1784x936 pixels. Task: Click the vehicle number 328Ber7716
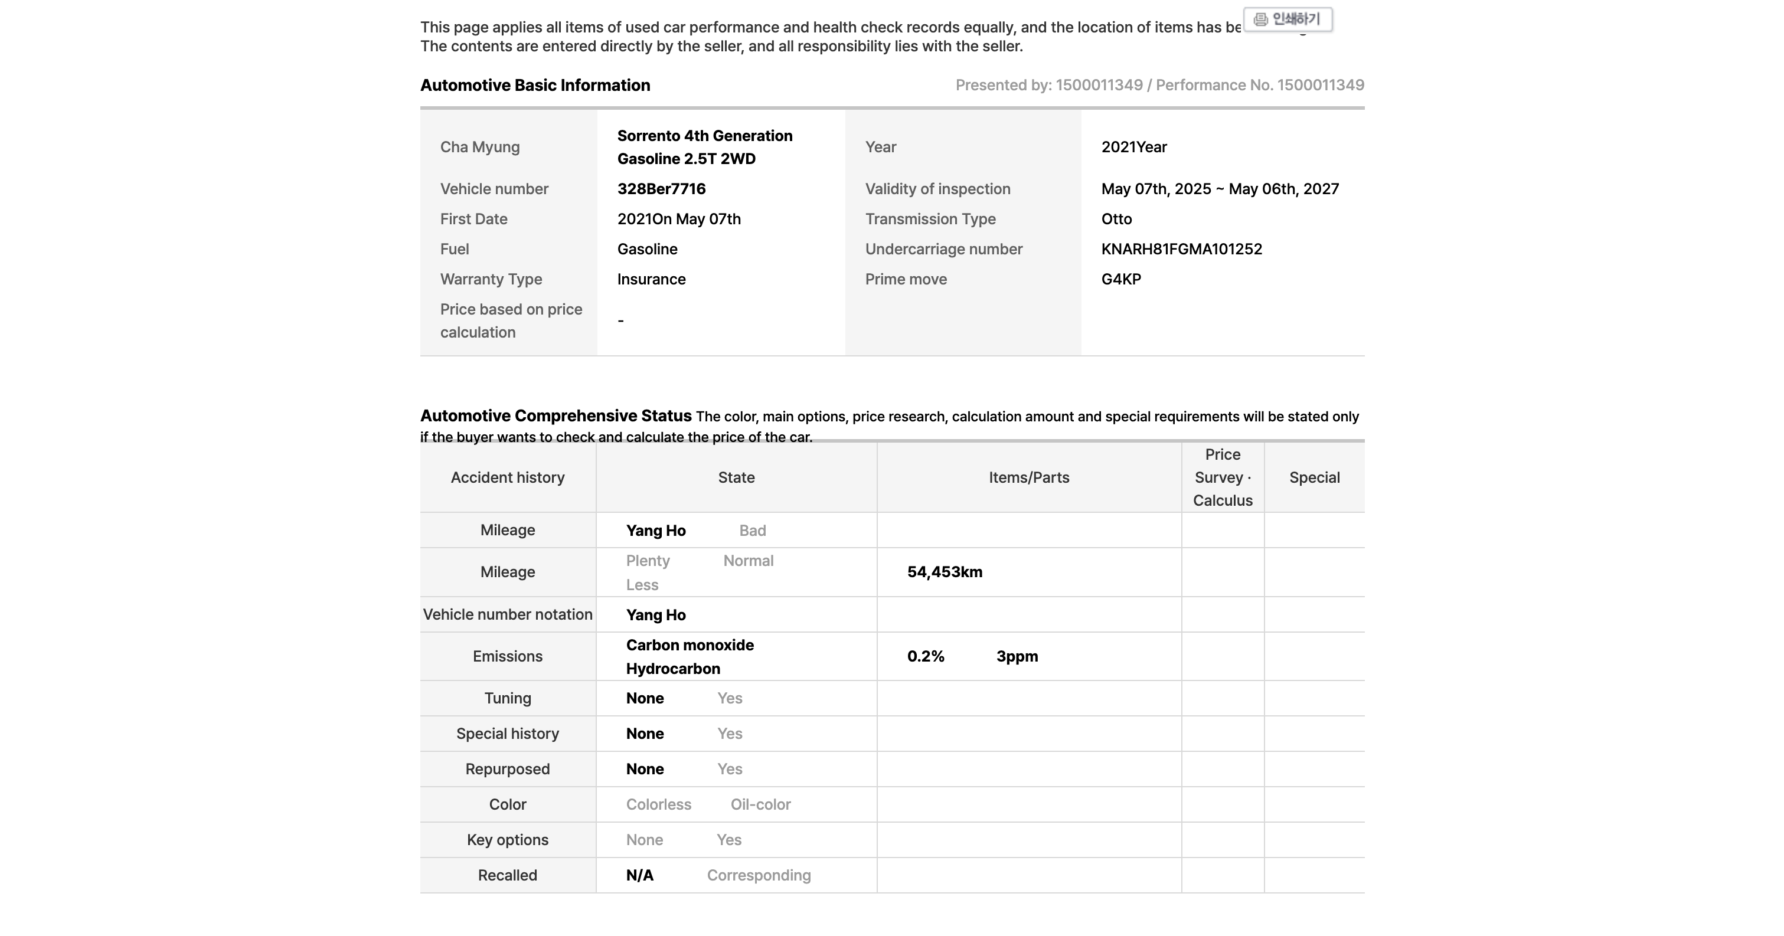point(661,189)
